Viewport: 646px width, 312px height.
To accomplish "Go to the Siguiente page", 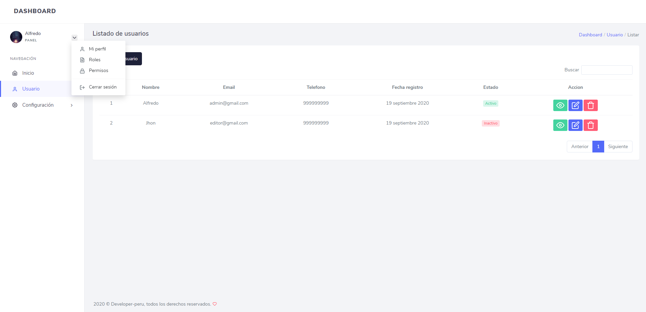I will tap(618, 146).
